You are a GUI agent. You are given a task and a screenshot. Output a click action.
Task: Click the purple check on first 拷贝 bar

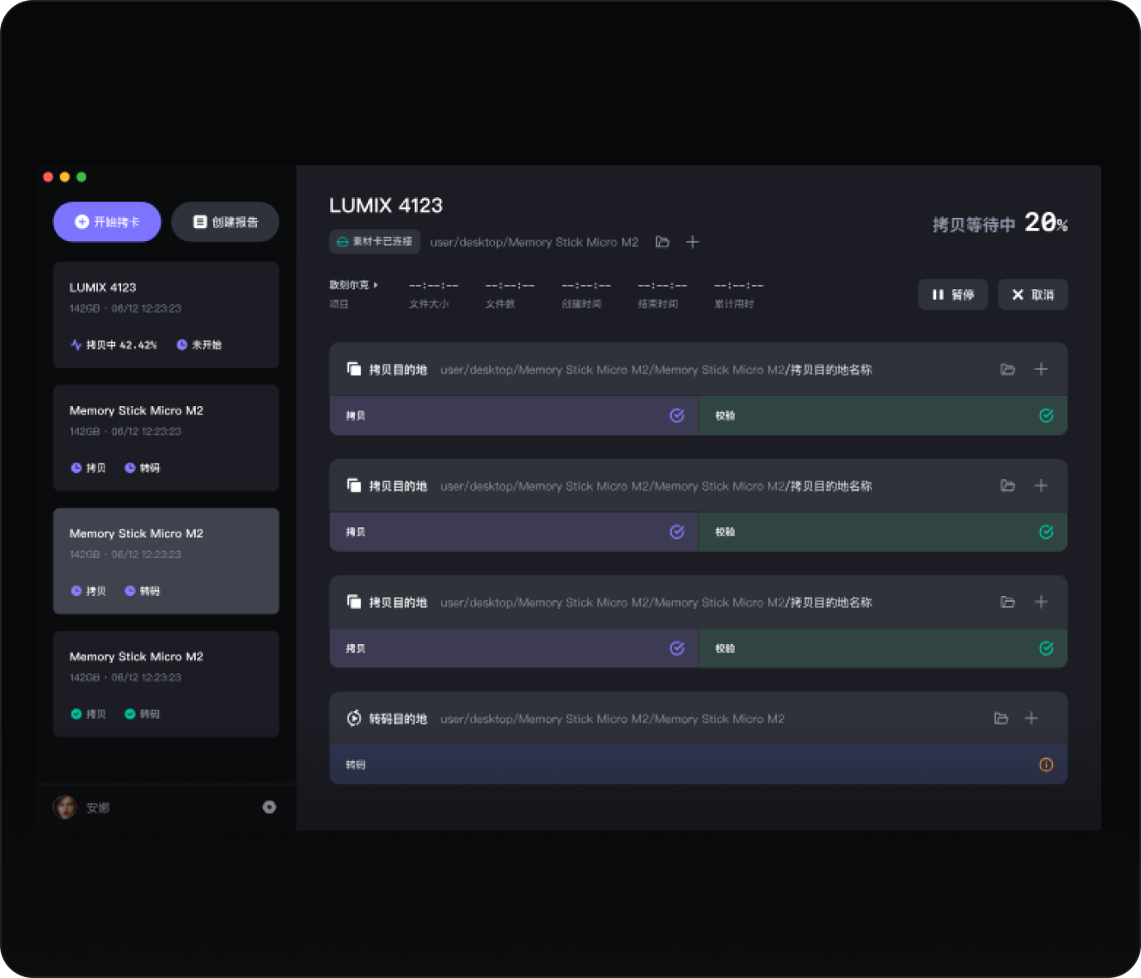pos(677,416)
